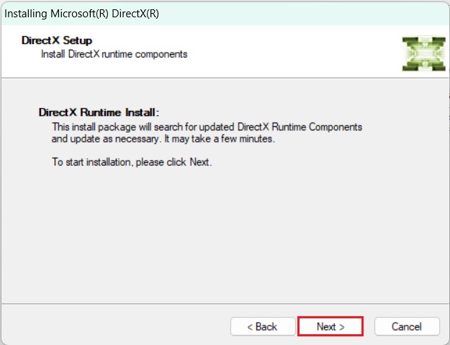Click the 'Install DirectX runtime components' subtitle
The image size is (450, 345).
click(x=114, y=54)
